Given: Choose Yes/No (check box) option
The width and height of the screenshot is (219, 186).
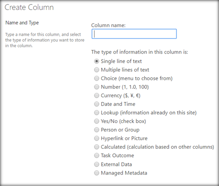Looking at the screenshot, I should click(96, 121).
